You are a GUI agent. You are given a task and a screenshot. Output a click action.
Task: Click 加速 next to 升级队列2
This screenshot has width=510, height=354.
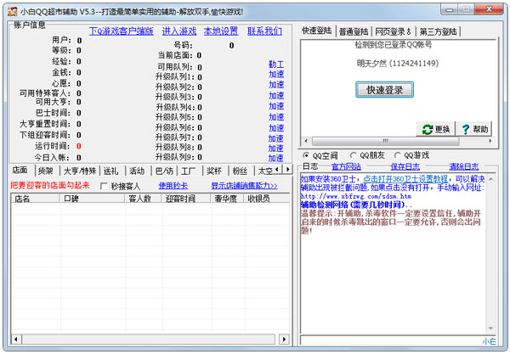tap(276, 85)
